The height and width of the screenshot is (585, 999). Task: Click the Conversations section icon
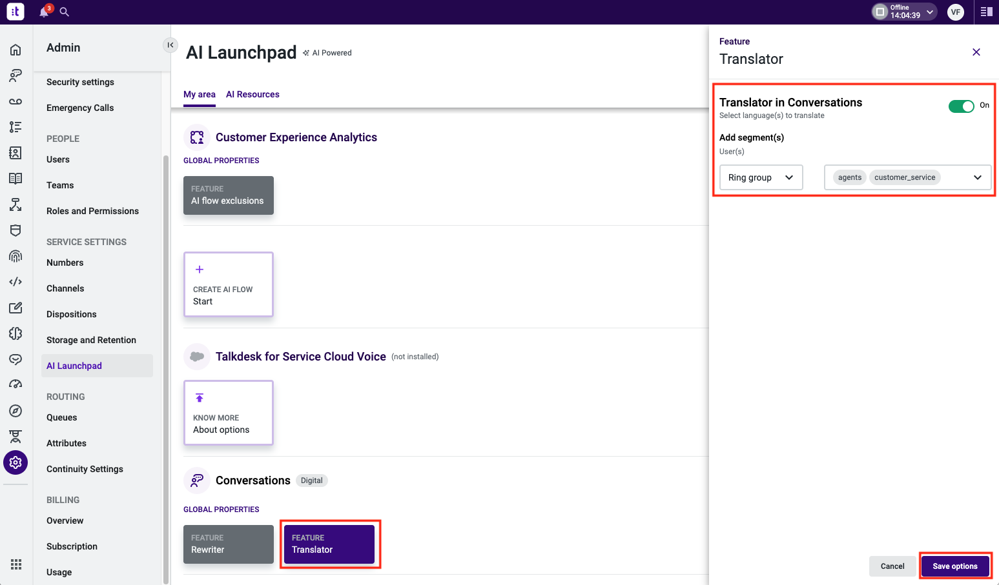click(x=197, y=481)
